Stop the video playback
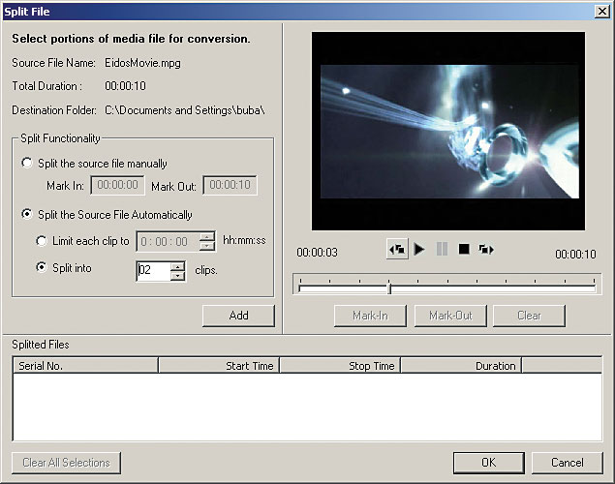 pos(464,249)
